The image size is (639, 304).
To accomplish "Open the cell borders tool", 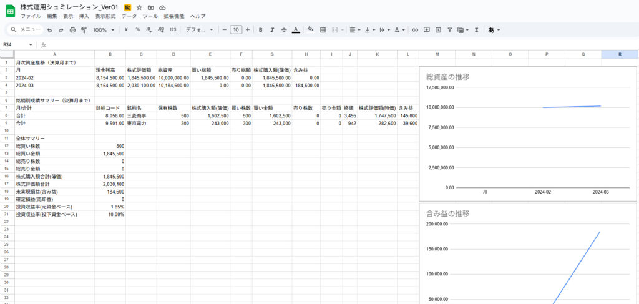I will [x=323, y=29].
